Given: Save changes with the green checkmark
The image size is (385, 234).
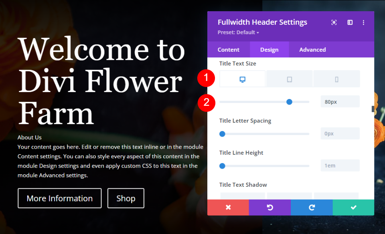Looking at the screenshot, I should point(353,208).
